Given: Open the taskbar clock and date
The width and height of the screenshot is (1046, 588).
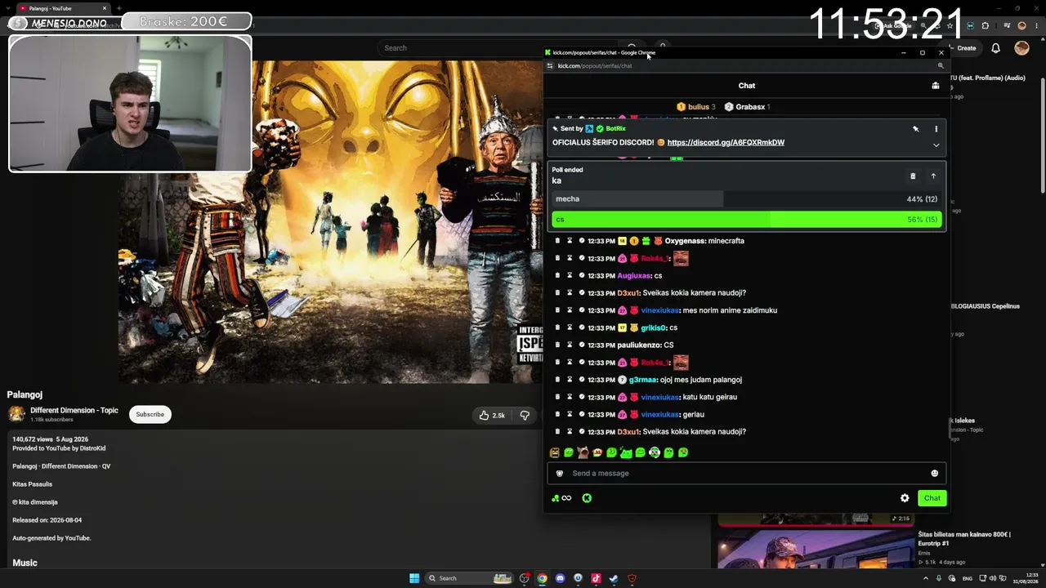Looking at the screenshot, I should click(x=1026, y=578).
